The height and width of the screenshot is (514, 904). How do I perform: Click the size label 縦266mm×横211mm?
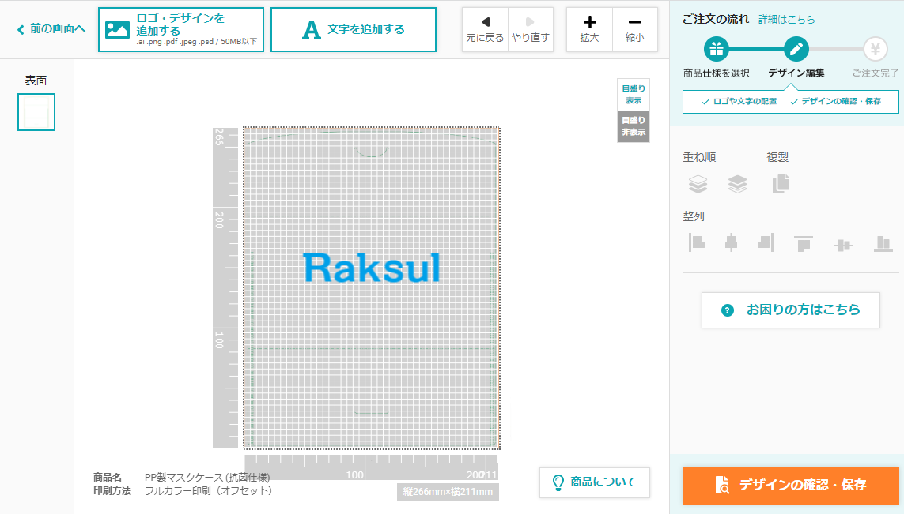(448, 492)
